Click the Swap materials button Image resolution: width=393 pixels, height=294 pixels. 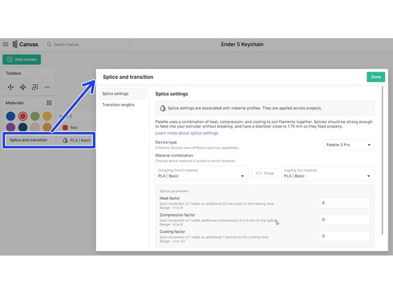pyautogui.click(x=265, y=173)
